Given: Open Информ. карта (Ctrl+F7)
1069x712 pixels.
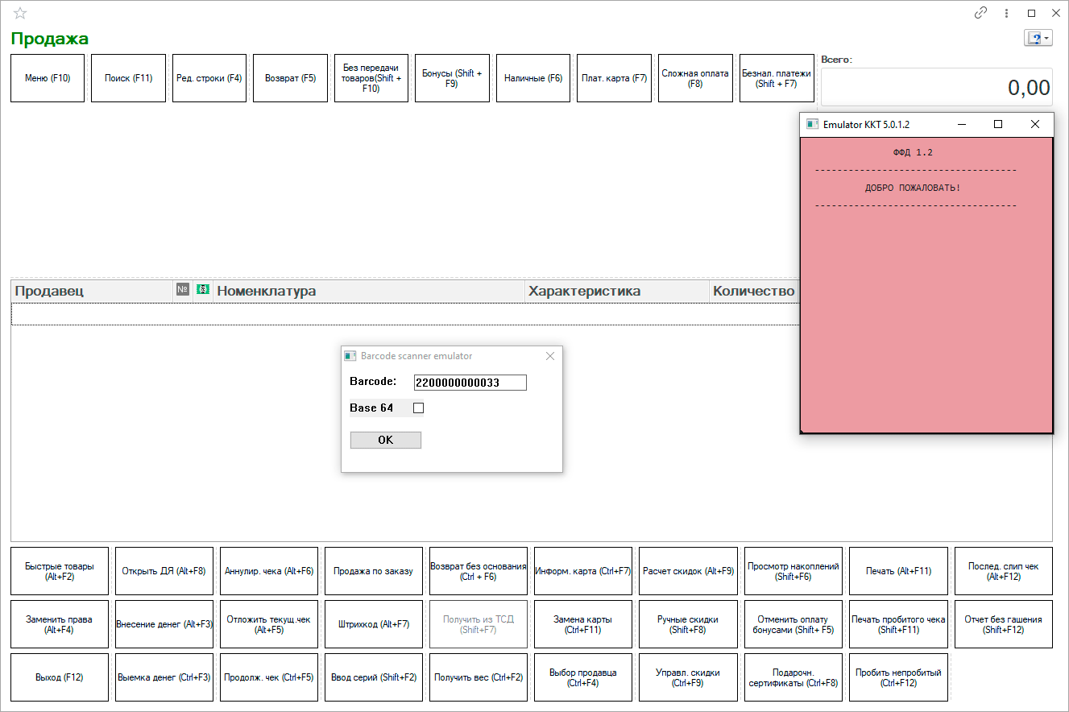Looking at the screenshot, I should (583, 571).
